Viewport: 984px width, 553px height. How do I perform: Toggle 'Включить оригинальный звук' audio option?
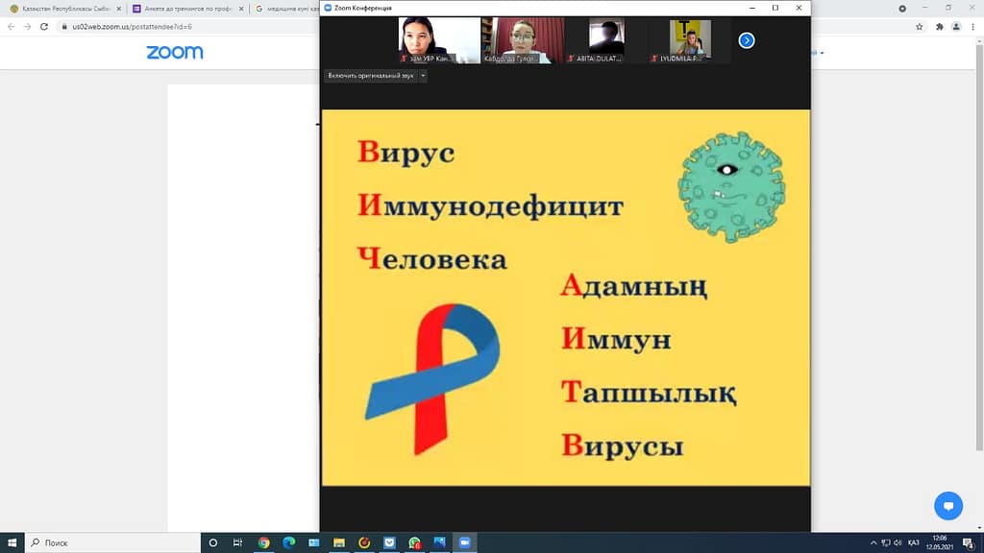[x=371, y=75]
